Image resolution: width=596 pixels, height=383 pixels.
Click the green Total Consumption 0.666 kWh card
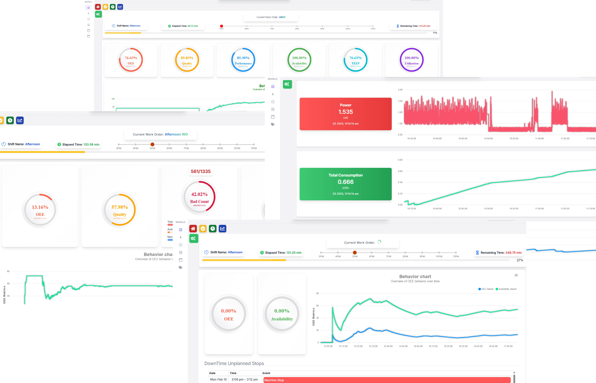(x=345, y=184)
